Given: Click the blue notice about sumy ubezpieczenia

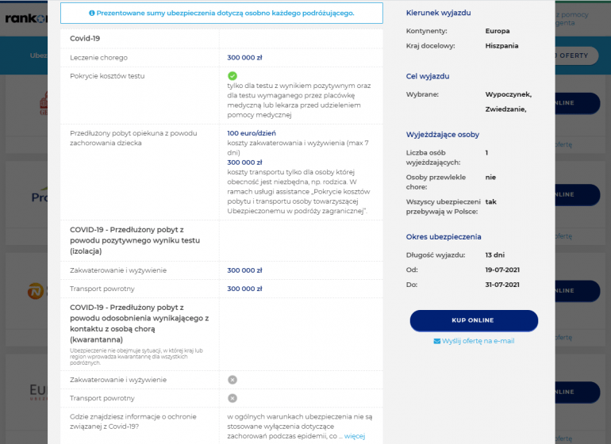Looking at the screenshot, I should pos(221,13).
